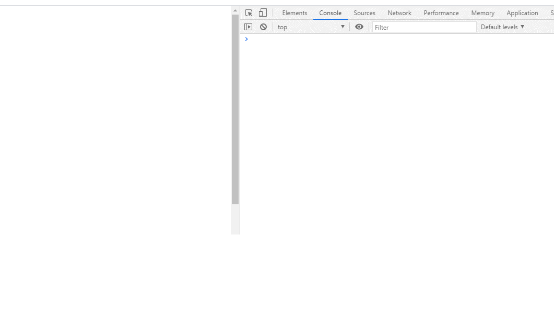Activate the inspect element tool
Image resolution: width=554 pixels, height=321 pixels.
[x=249, y=13]
